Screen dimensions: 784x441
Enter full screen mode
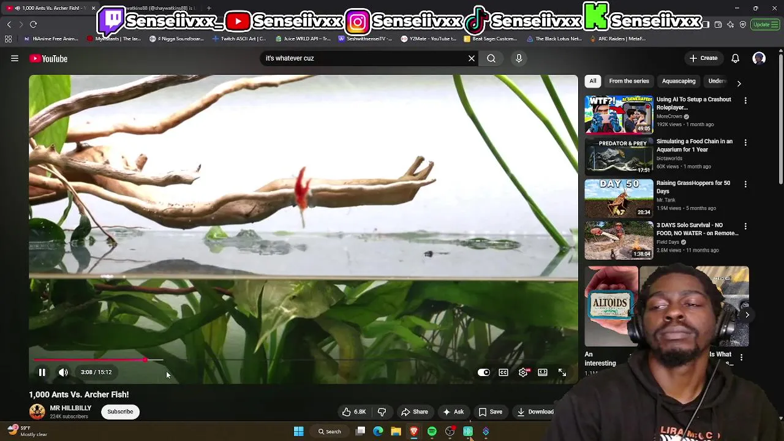click(562, 372)
